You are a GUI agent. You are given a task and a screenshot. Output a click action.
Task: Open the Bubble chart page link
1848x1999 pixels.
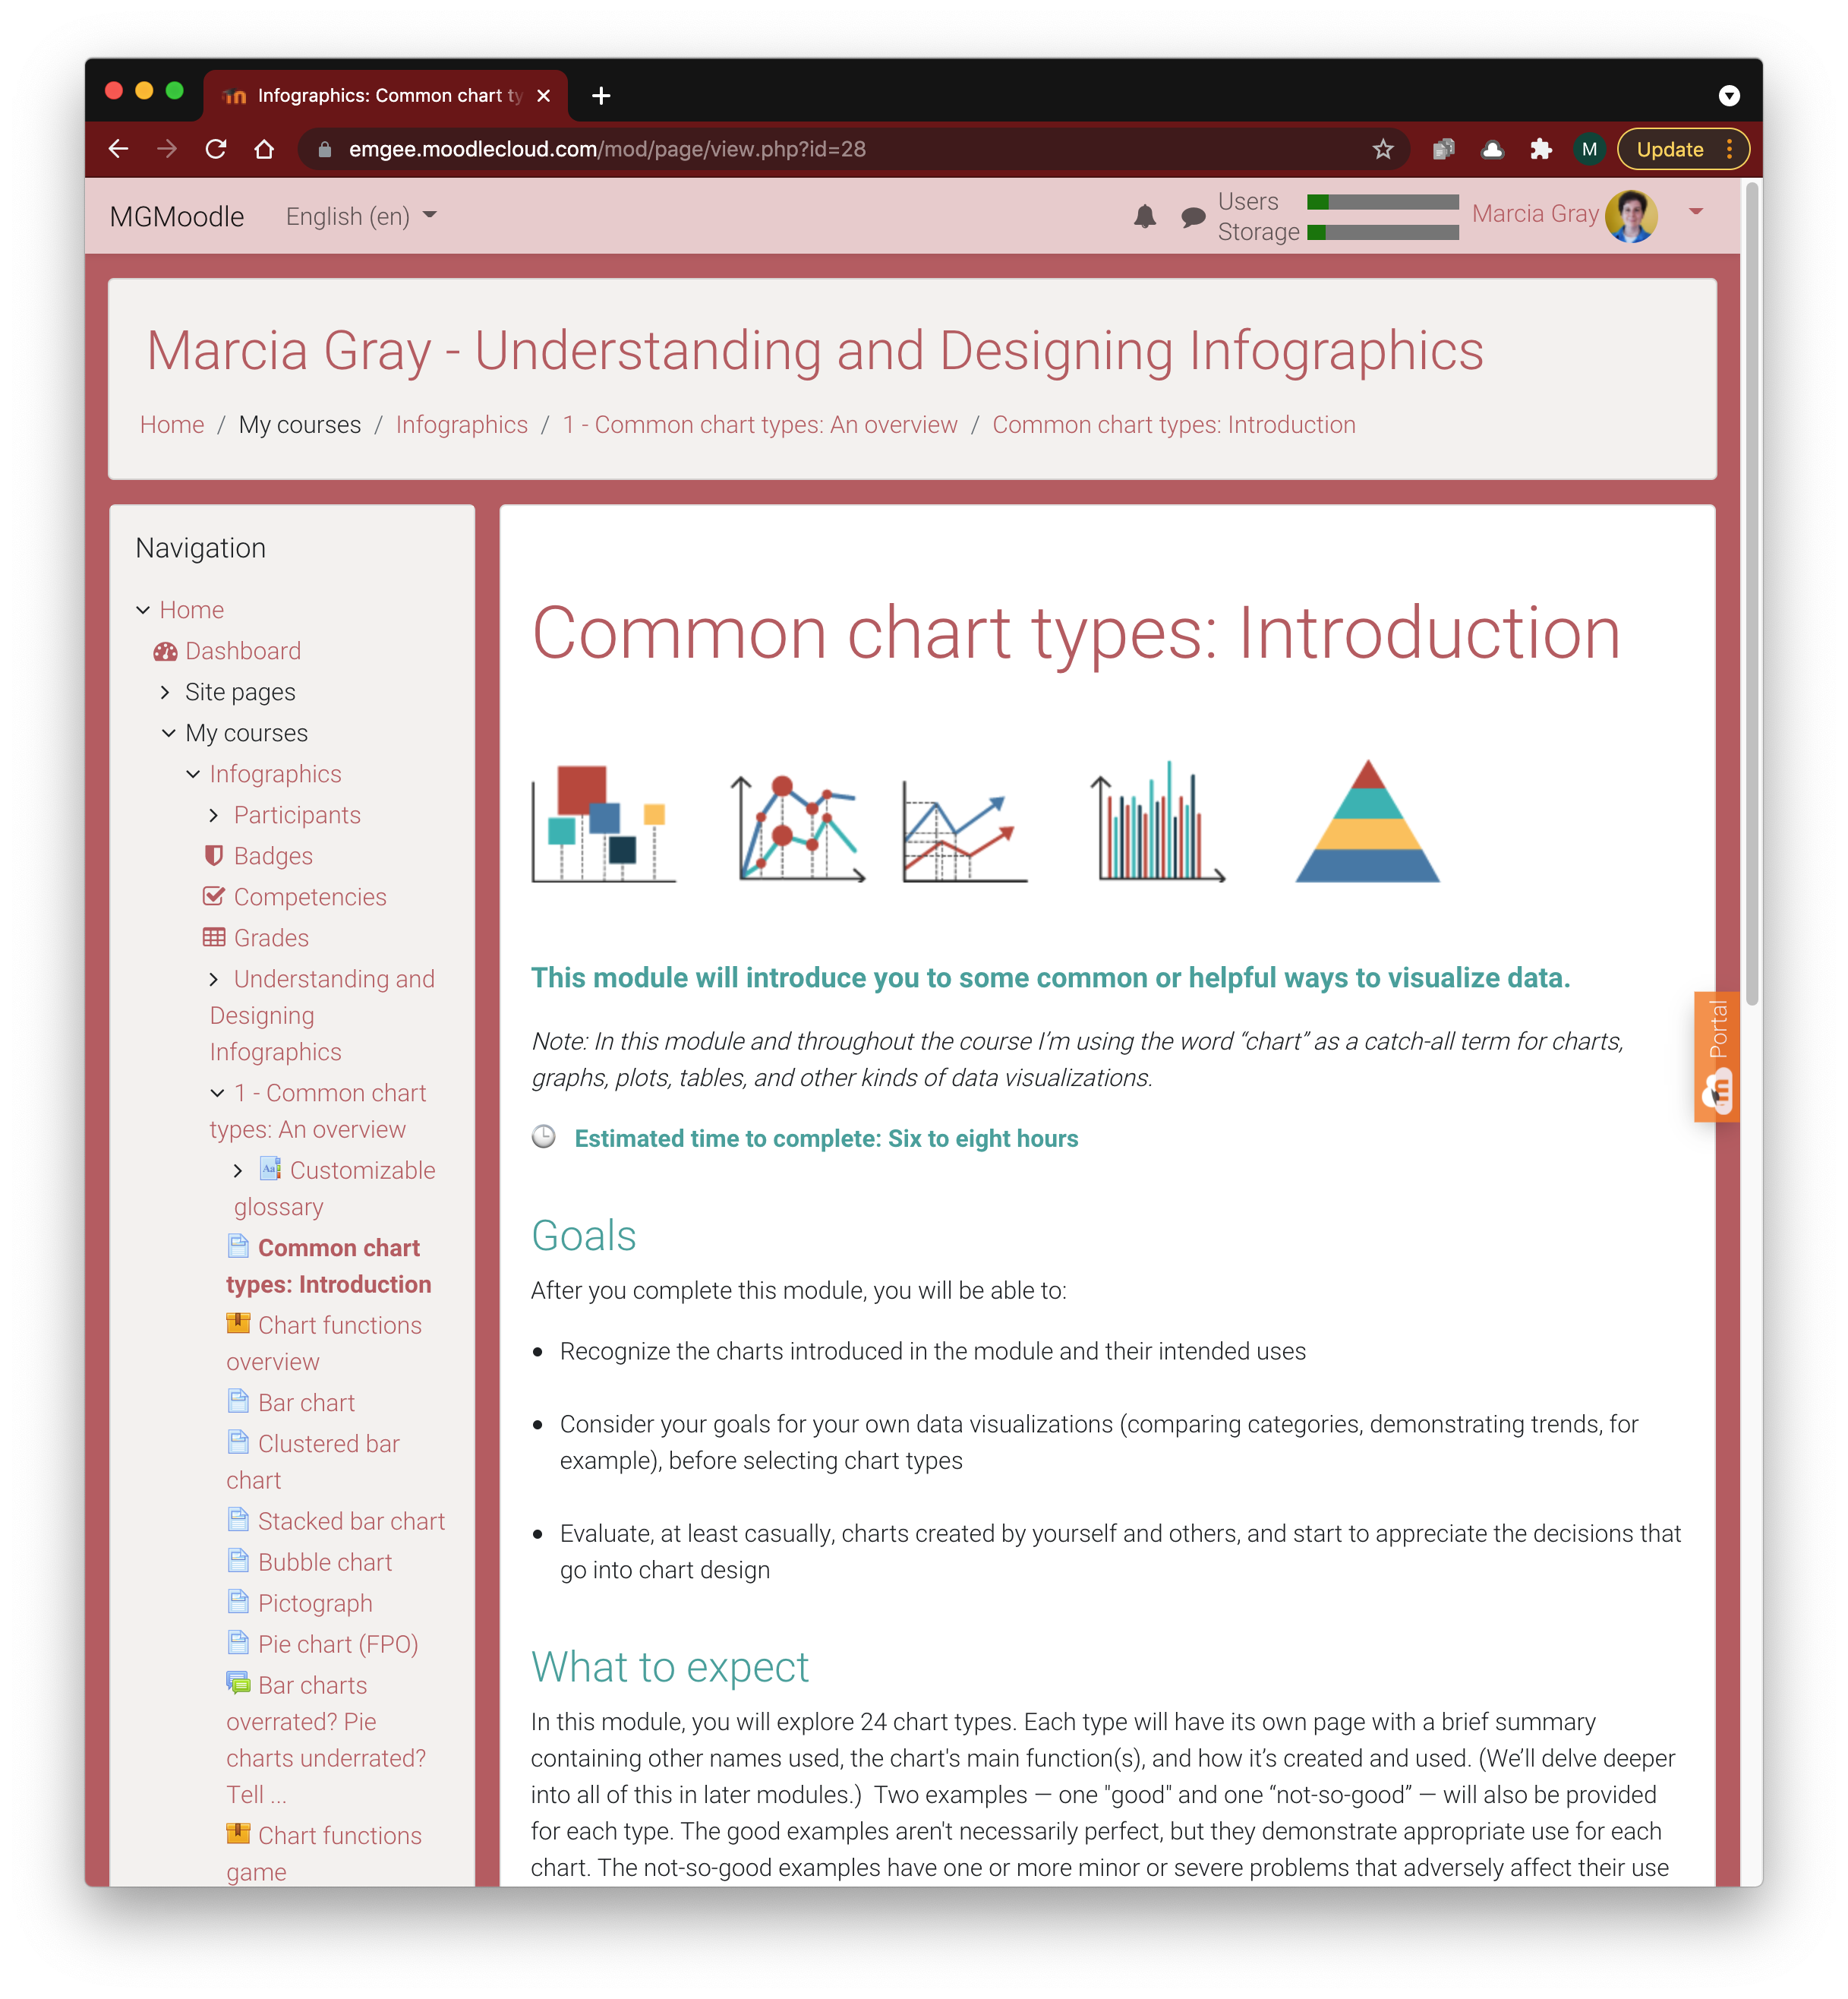(324, 1562)
